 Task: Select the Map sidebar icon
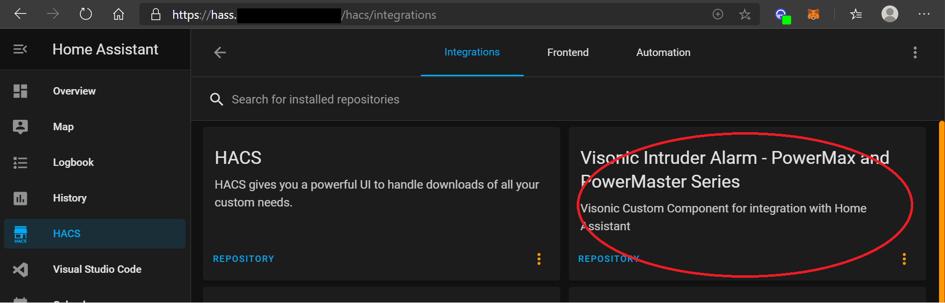(20, 126)
